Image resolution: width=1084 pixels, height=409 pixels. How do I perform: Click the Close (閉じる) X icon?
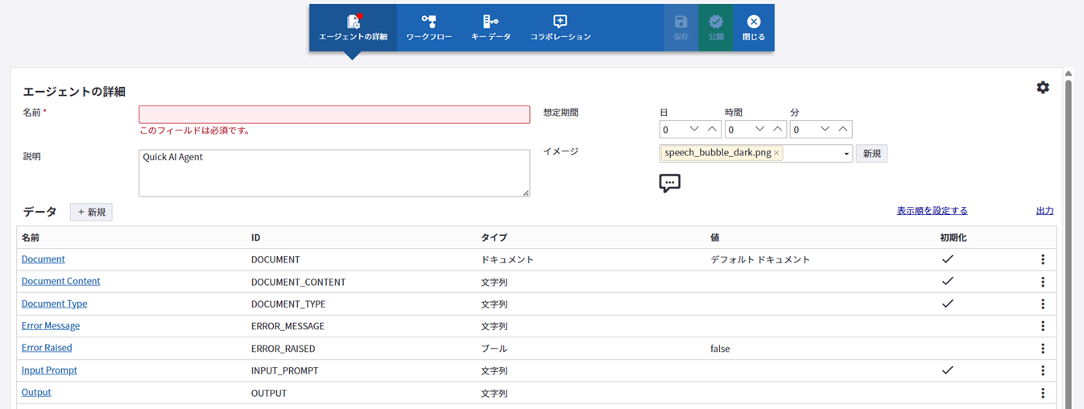click(x=753, y=22)
